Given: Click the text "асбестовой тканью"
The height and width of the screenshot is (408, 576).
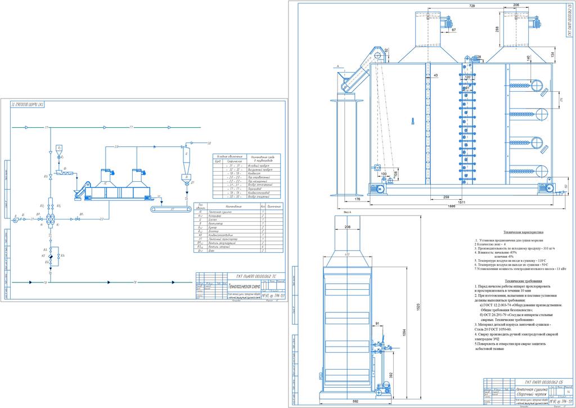Looking at the screenshot, I should click(x=489, y=348).
